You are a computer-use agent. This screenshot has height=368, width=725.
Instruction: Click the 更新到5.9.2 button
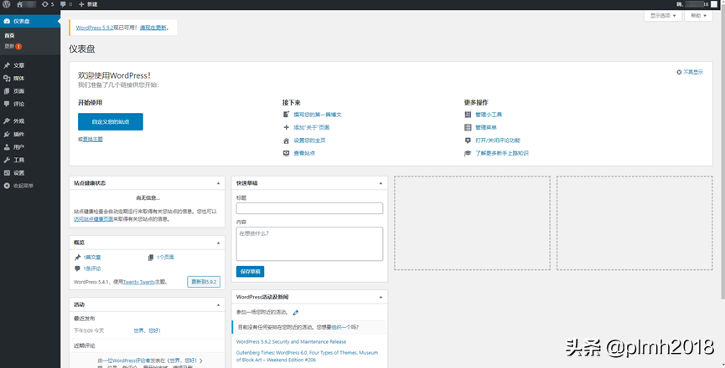(204, 282)
